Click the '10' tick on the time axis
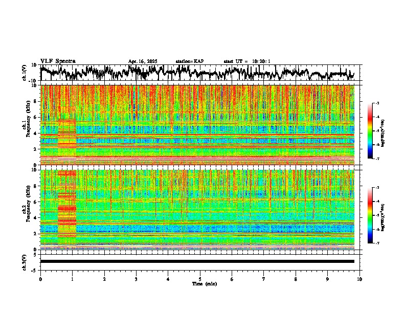Screen dimensions: 405x313 point(359,279)
